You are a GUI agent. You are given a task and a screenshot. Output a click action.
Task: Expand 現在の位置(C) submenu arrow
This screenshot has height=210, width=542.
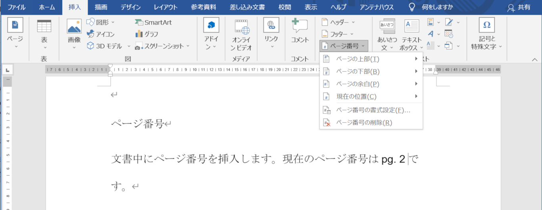click(416, 96)
